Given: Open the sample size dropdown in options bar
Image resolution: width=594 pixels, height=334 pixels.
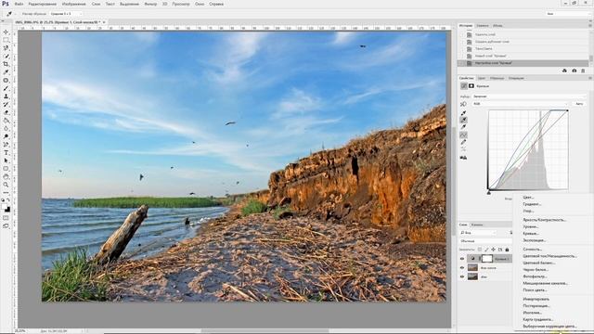Looking at the screenshot, I should pyautogui.click(x=66, y=14).
